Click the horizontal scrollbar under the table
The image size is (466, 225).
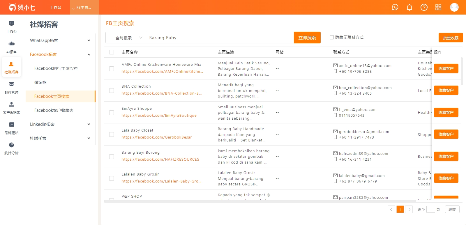tap(260, 201)
